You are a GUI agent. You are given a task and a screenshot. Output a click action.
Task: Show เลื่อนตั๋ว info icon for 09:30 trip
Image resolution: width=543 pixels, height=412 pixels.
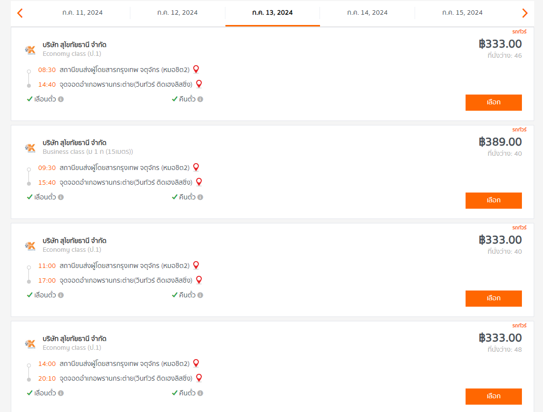pyautogui.click(x=61, y=197)
